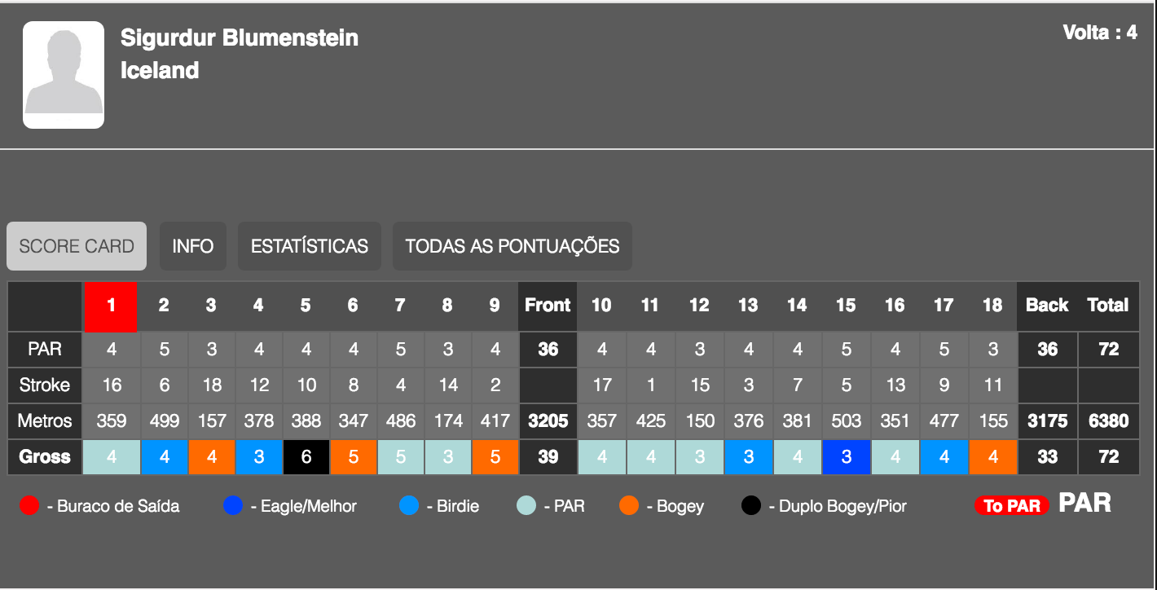1157x590 pixels.
Task: Click the orange bogey score on hole 18
Action: click(x=993, y=457)
